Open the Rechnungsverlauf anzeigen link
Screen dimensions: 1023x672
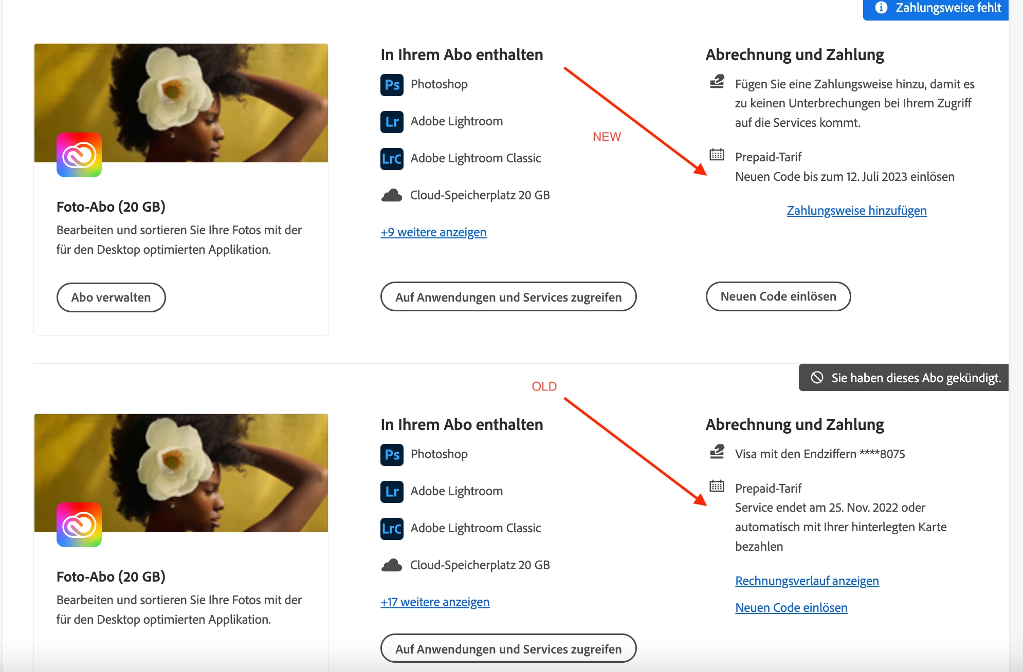[x=807, y=581]
